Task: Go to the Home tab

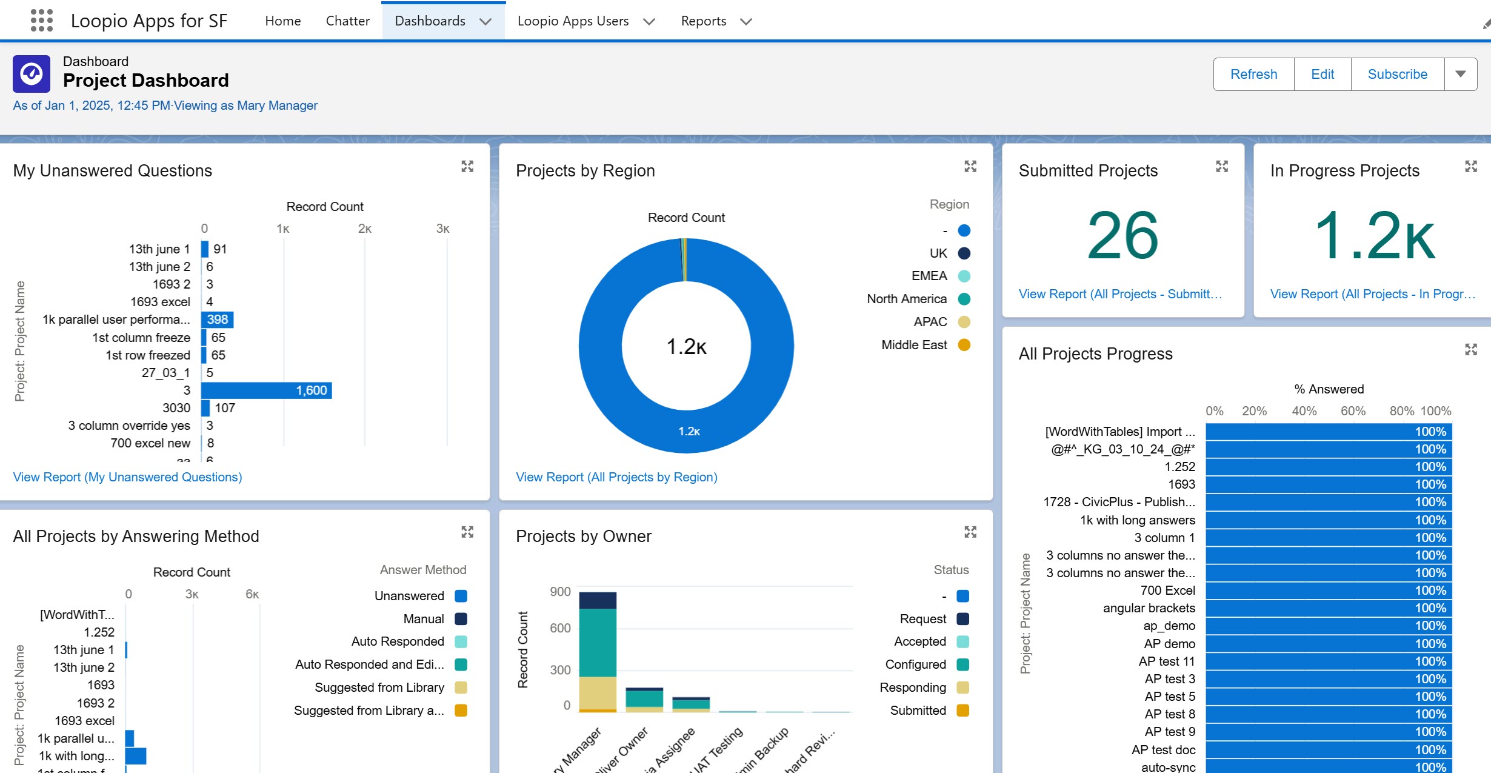Action: [x=283, y=21]
